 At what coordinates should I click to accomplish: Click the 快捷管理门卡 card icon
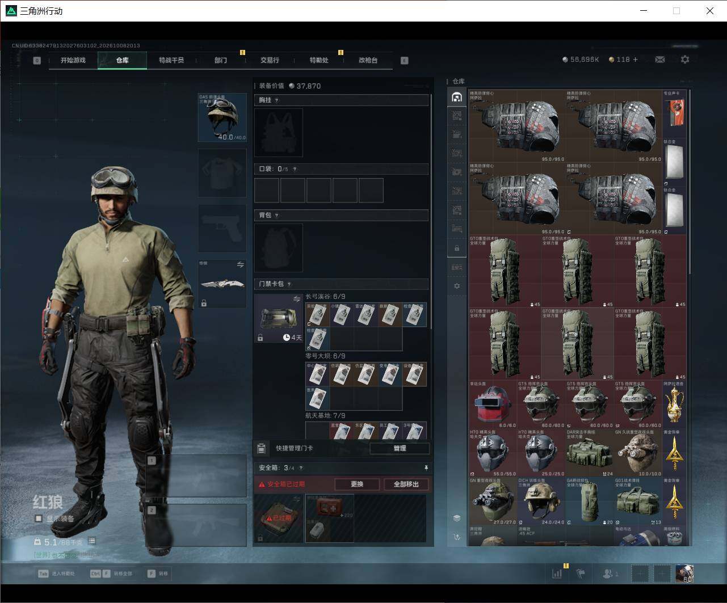(262, 449)
